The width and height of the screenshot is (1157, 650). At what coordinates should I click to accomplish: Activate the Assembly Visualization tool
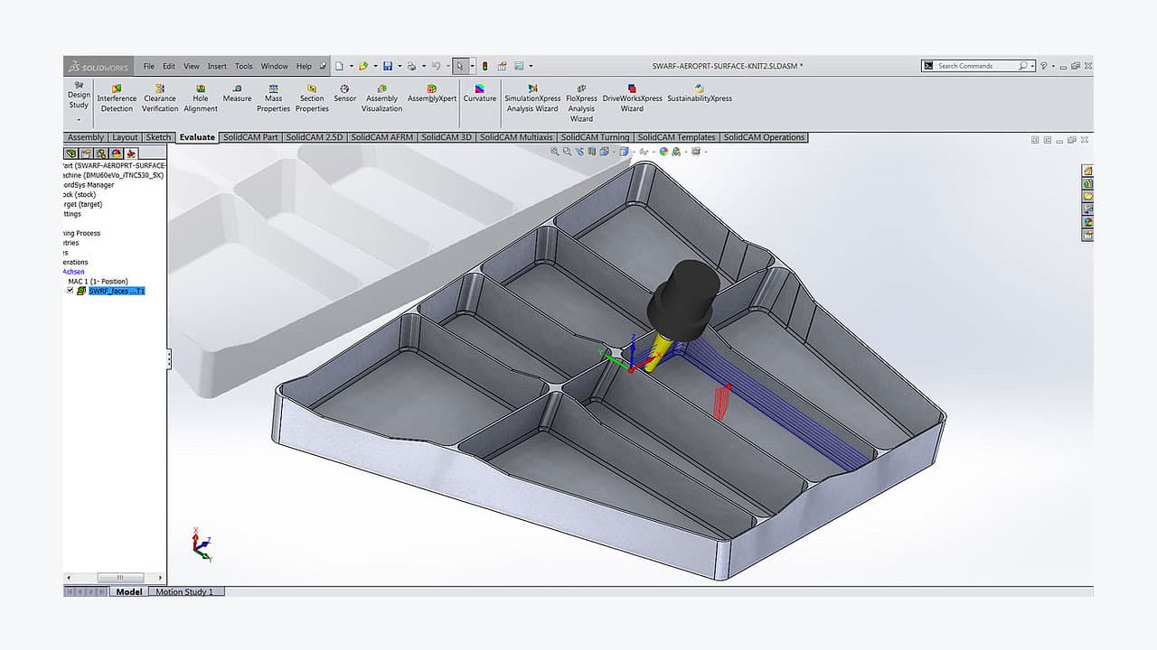[381, 95]
